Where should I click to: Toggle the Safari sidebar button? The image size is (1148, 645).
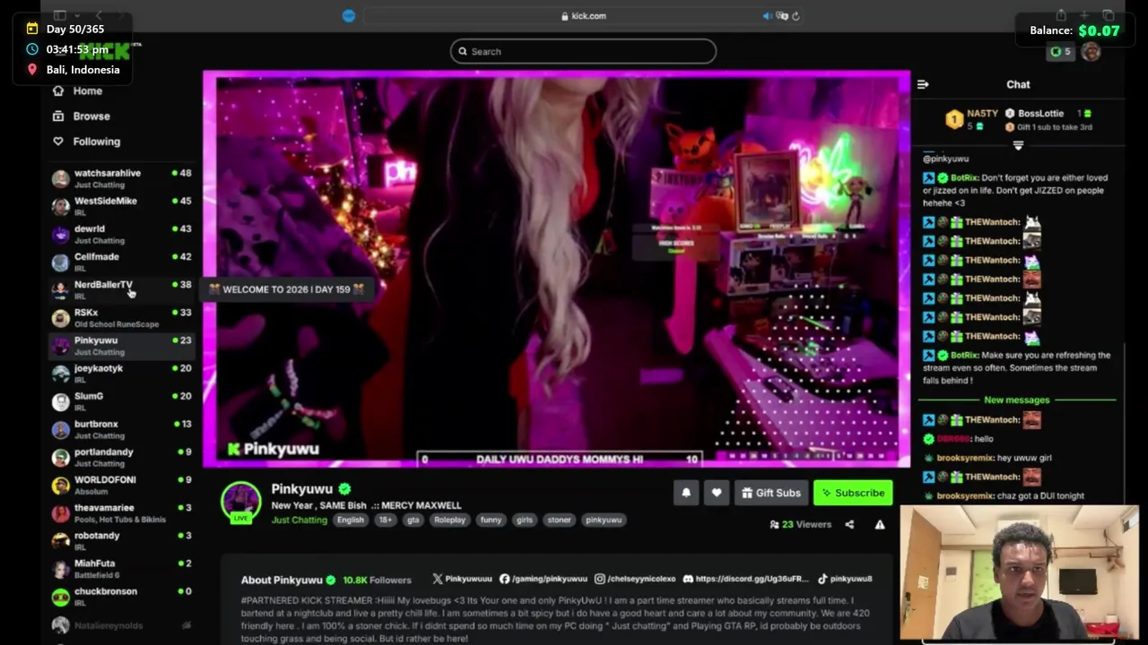pyautogui.click(x=60, y=15)
